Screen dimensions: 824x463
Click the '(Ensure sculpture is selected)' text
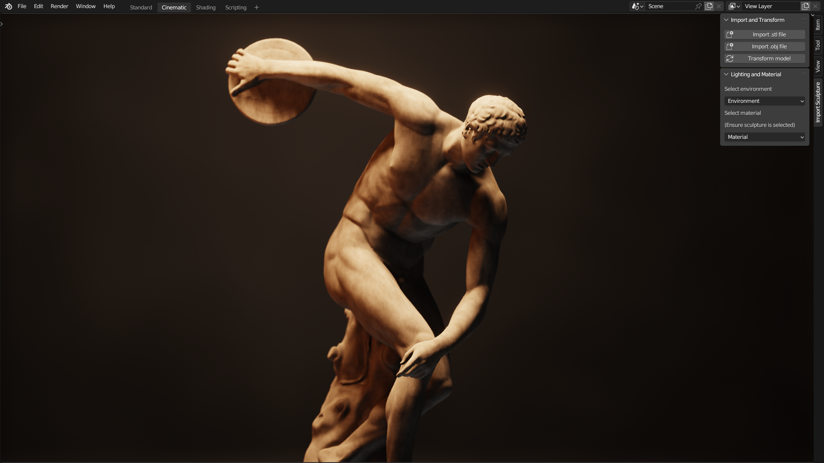[x=760, y=125]
